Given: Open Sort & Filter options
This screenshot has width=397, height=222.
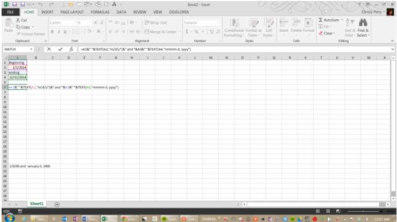Looking at the screenshot, I should tap(350, 27).
